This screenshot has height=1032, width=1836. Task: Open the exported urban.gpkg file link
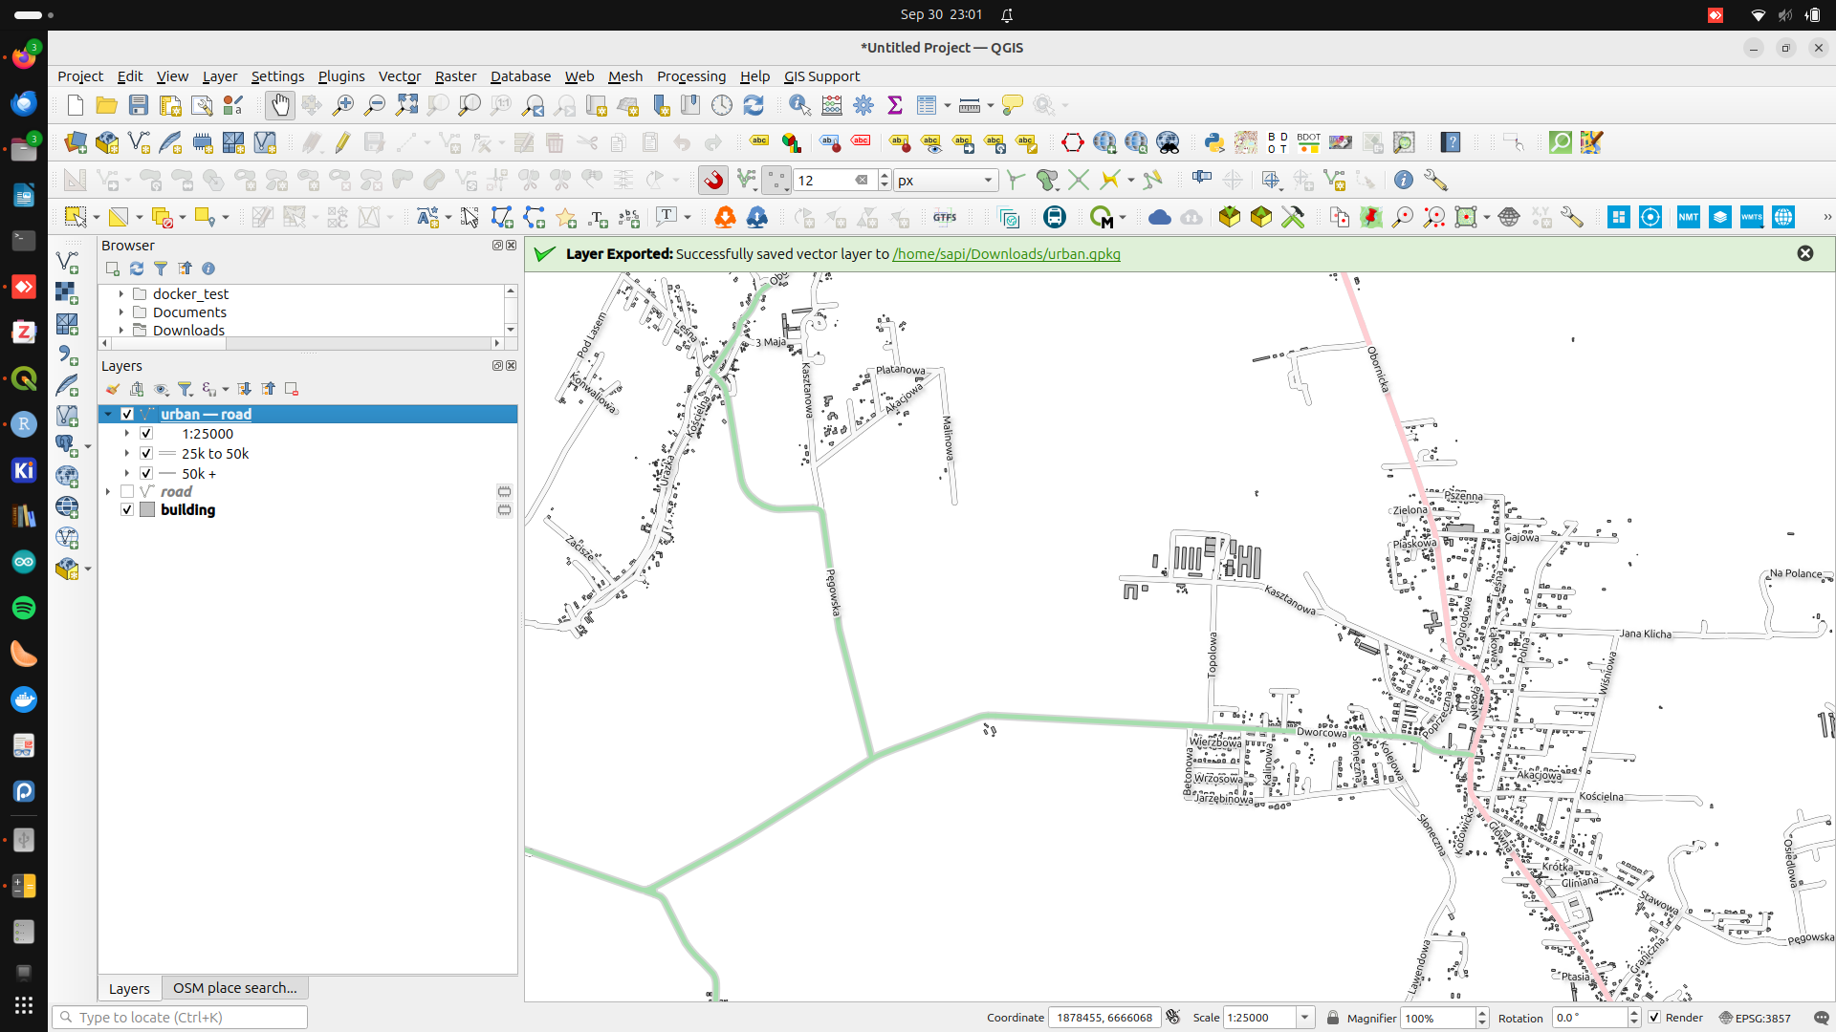pos(1006,254)
